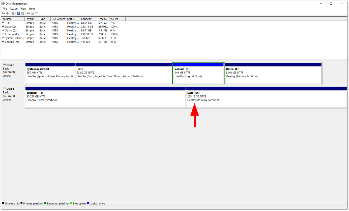The height and width of the screenshot is (211, 349).
Task: Click the Free space legend color swatch
Action: pyautogui.click(x=71, y=203)
